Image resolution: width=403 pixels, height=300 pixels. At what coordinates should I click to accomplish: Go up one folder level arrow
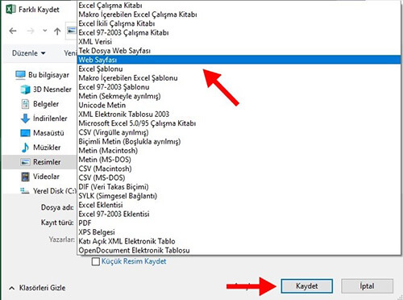tap(57, 31)
